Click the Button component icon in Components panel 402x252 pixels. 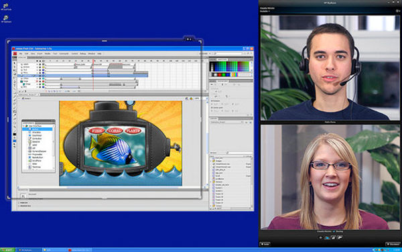tap(29, 129)
